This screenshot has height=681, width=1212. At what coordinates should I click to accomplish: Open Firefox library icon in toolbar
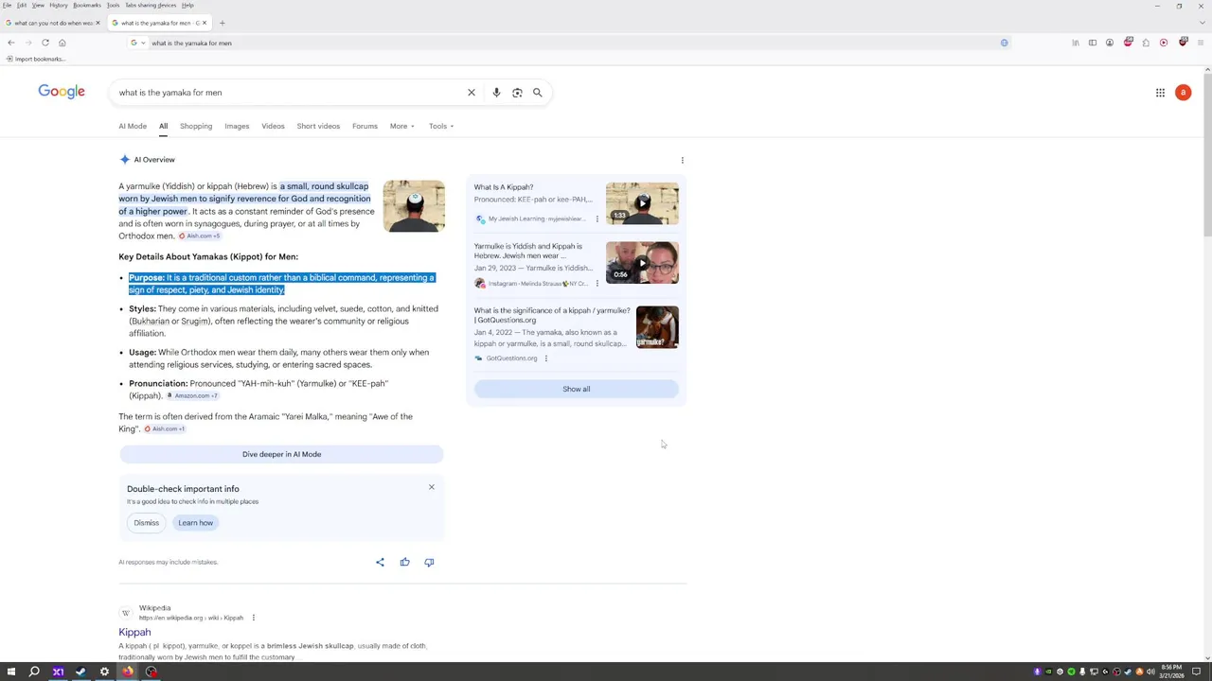(1076, 43)
